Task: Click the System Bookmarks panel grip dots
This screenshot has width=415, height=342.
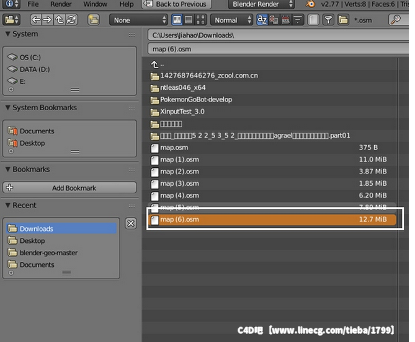Action: pyautogui.click(x=132, y=108)
